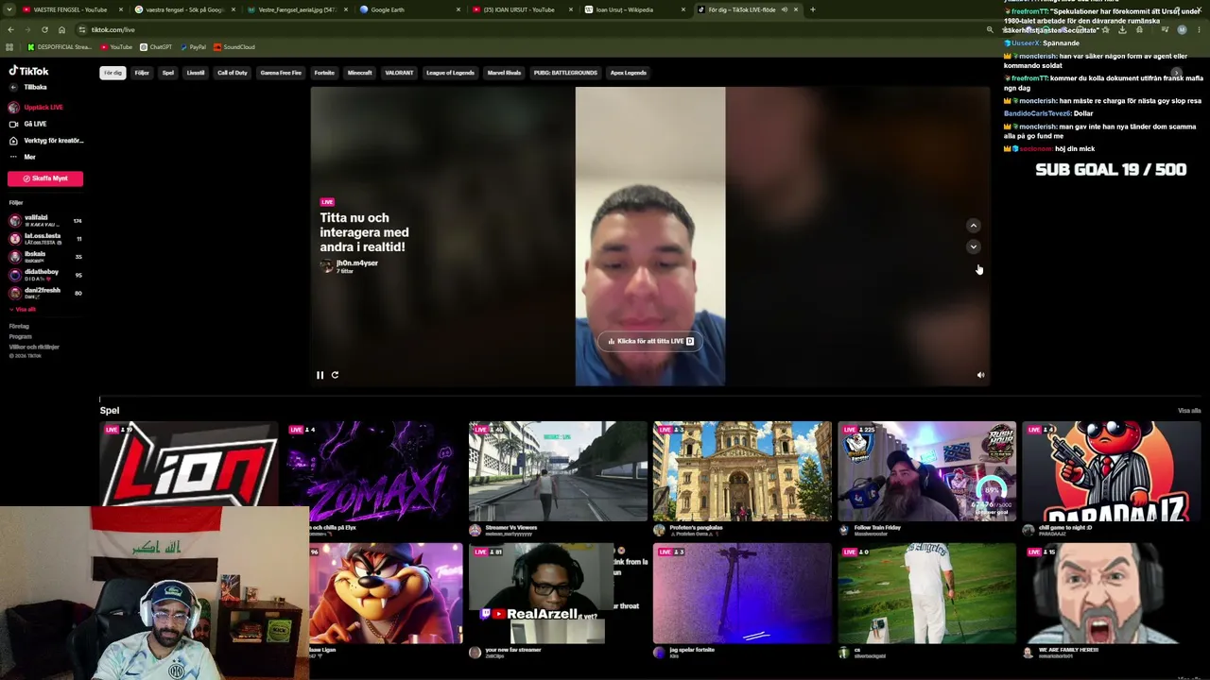
Task: Select the Apex Legends category tab
Action: 628,73
